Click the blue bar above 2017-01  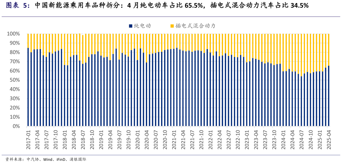tap(28, 88)
